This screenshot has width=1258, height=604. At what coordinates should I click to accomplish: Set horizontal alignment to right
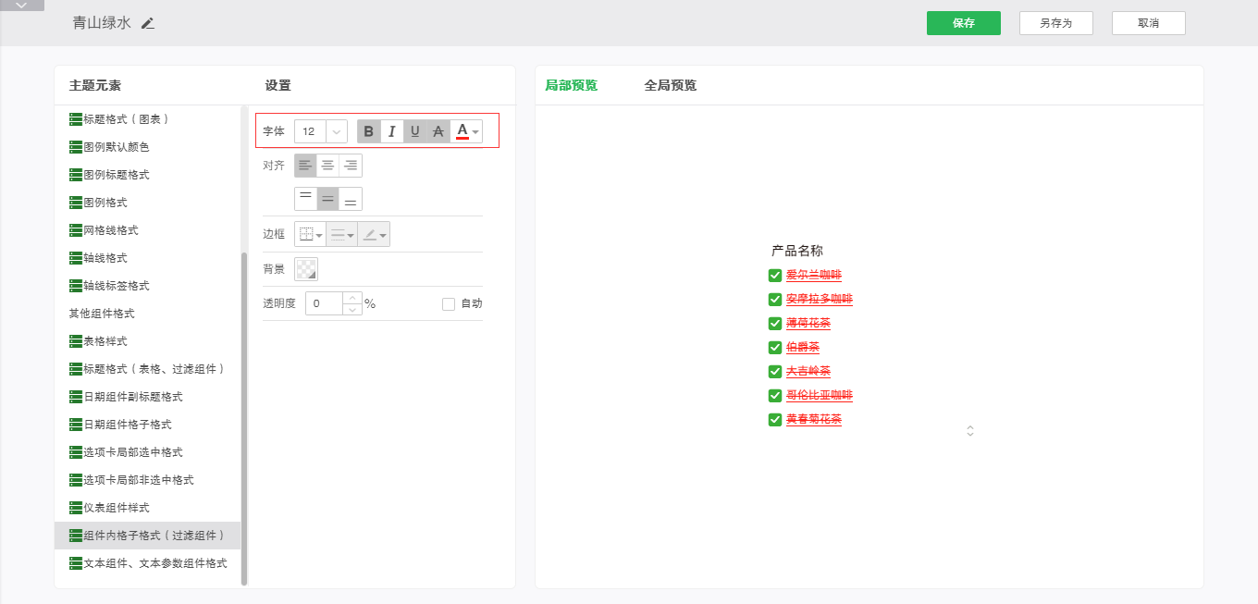(x=351, y=166)
